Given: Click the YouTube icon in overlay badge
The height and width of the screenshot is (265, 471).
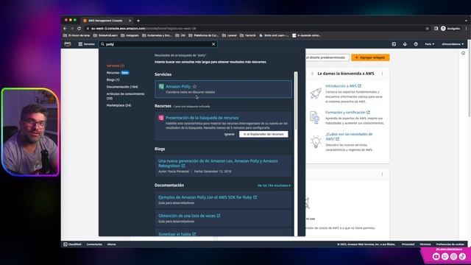Looking at the screenshot, I should [436, 256].
